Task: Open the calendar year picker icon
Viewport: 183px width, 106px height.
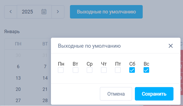Action: [x=44, y=11]
